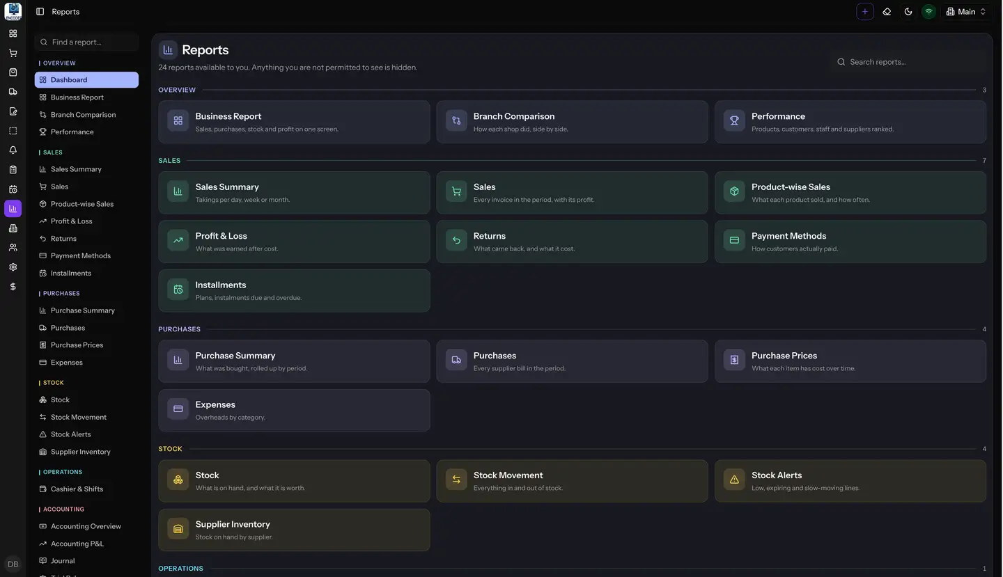This screenshot has height=577, width=1003.
Task: Open Accounting Overview in the sidebar
Action: 86,527
